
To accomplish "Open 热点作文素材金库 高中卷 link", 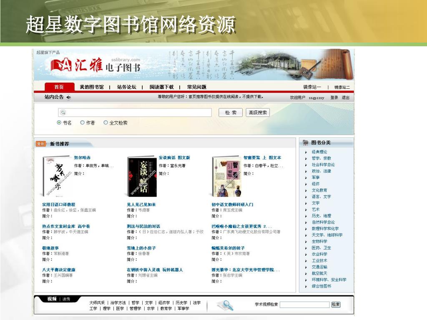I will [66, 226].
